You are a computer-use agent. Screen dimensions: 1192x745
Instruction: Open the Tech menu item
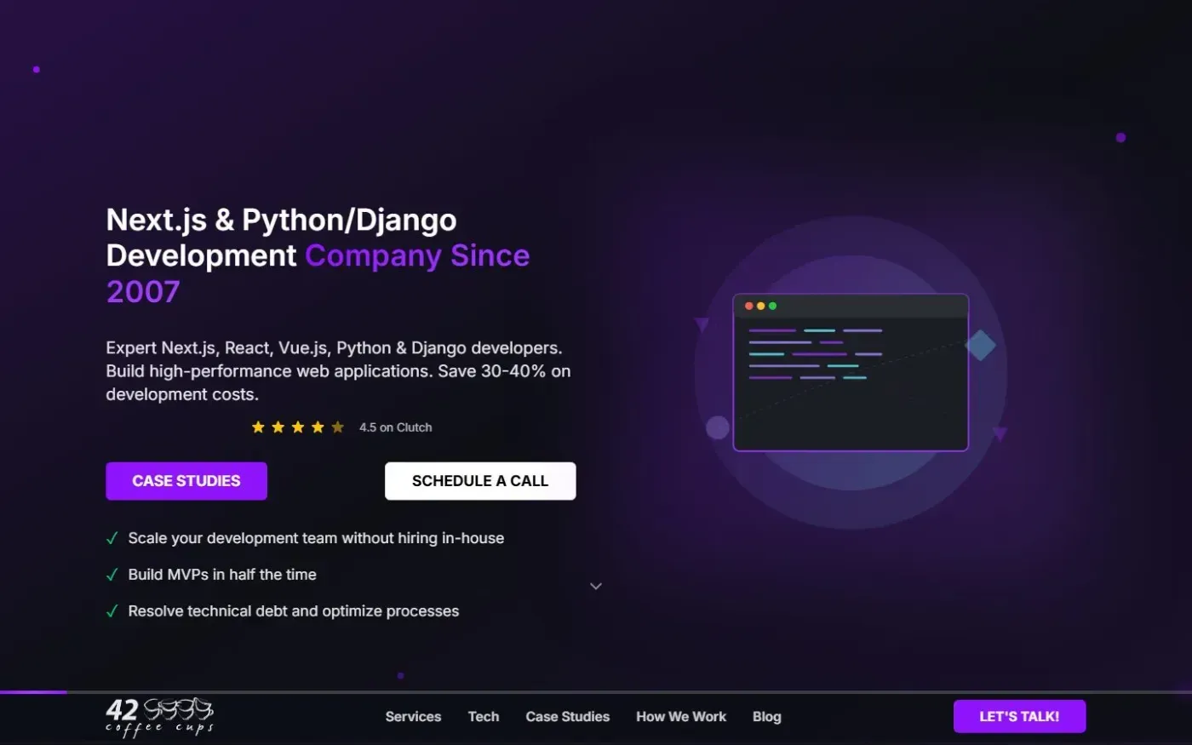pos(484,717)
